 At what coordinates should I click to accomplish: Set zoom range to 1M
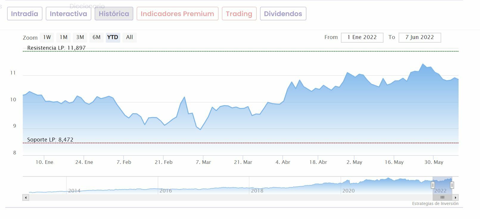click(x=63, y=38)
